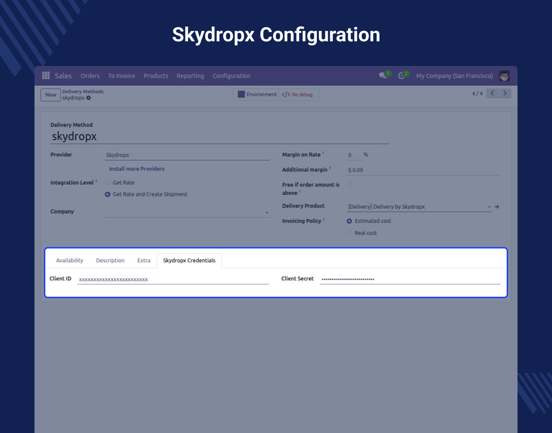Show Invoicing Policy help icon
Screen dimensions: 552x433
pyautogui.click(x=323, y=219)
